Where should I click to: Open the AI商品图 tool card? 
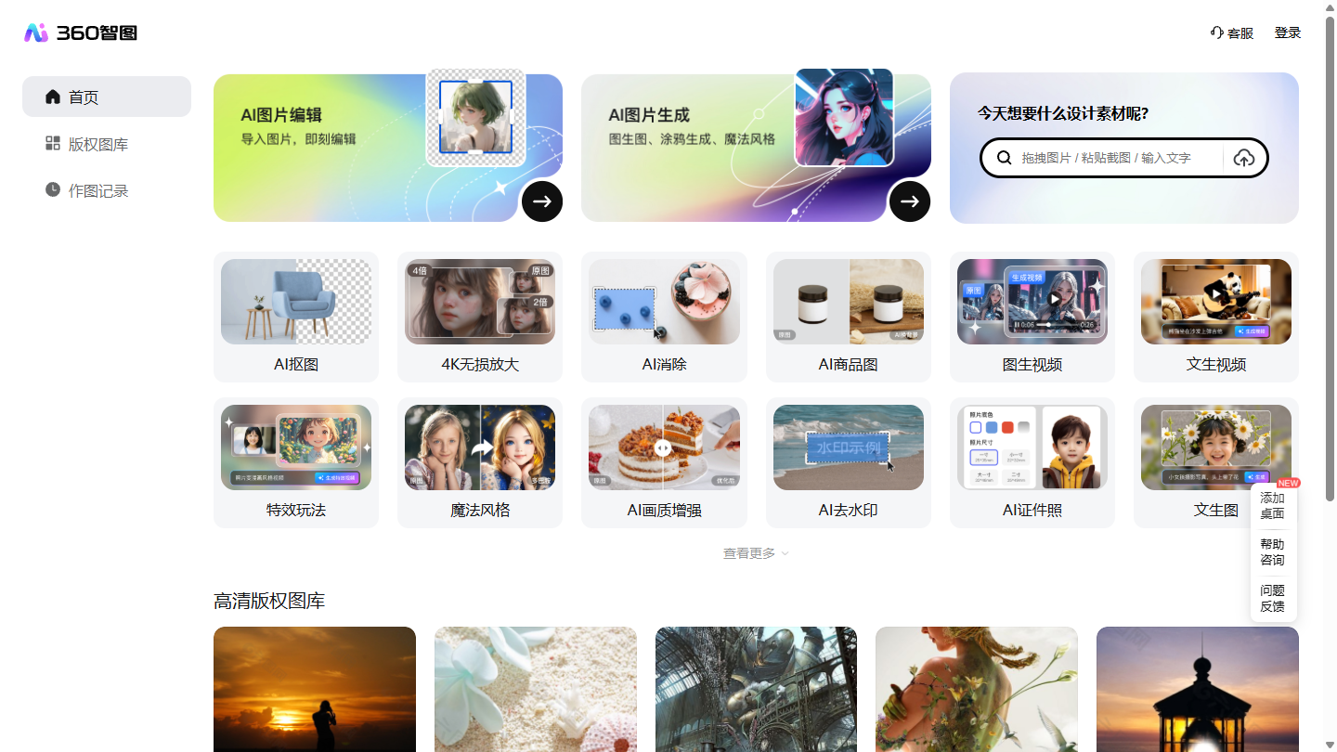tap(849, 317)
